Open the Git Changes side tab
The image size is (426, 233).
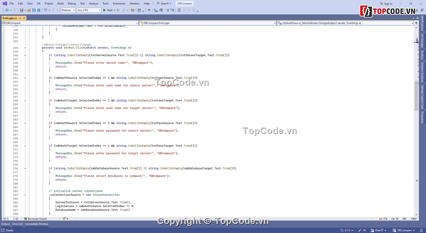[422, 40]
